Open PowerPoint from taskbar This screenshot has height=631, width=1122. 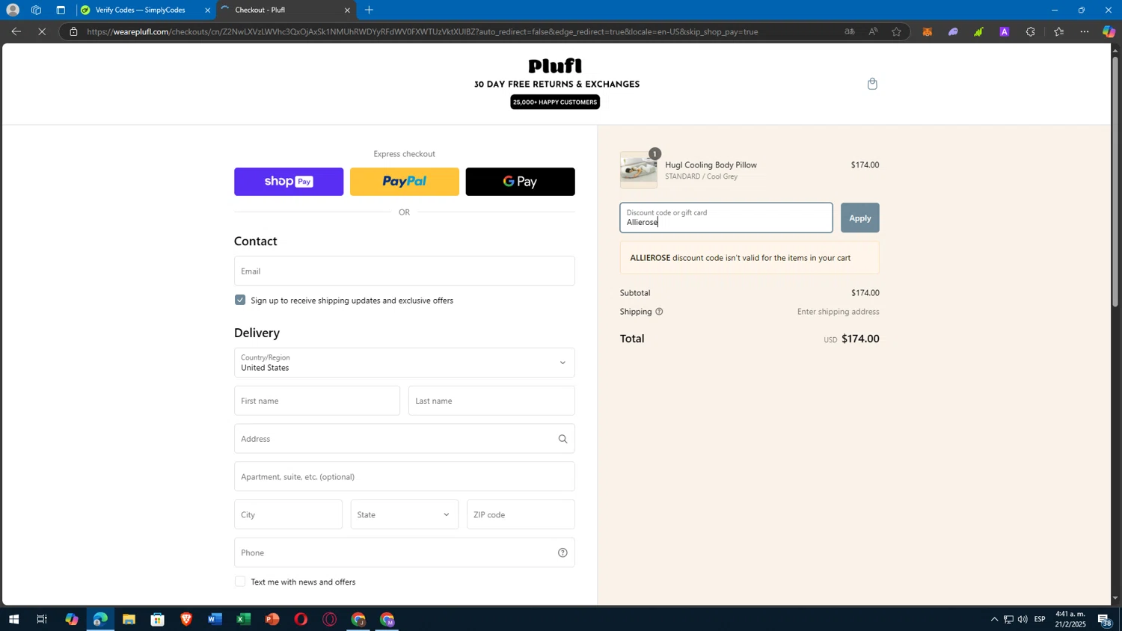(x=272, y=619)
